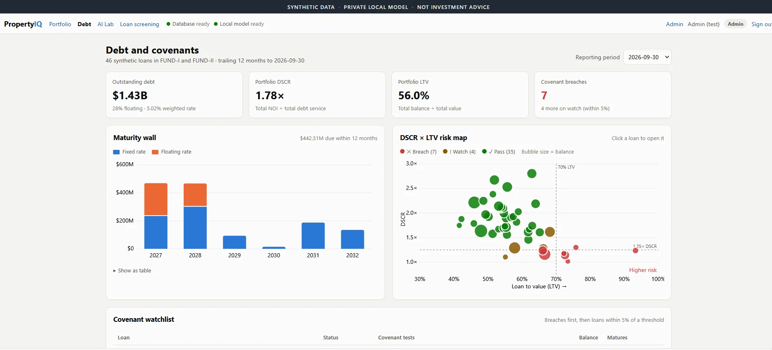Click the Breach (7) legend item
Screen dimensions: 772x350
click(x=418, y=152)
